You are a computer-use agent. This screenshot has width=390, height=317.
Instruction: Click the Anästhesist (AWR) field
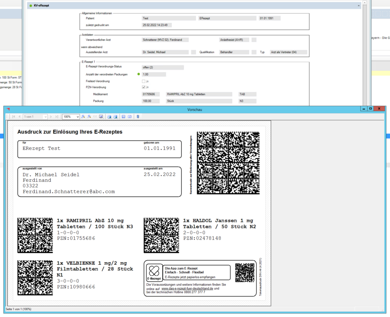pos(234,40)
